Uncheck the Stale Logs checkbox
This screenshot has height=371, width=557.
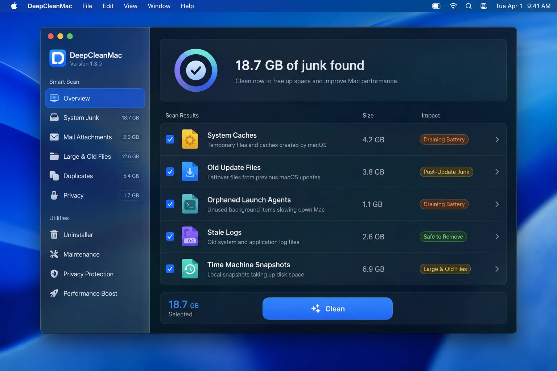click(x=170, y=237)
